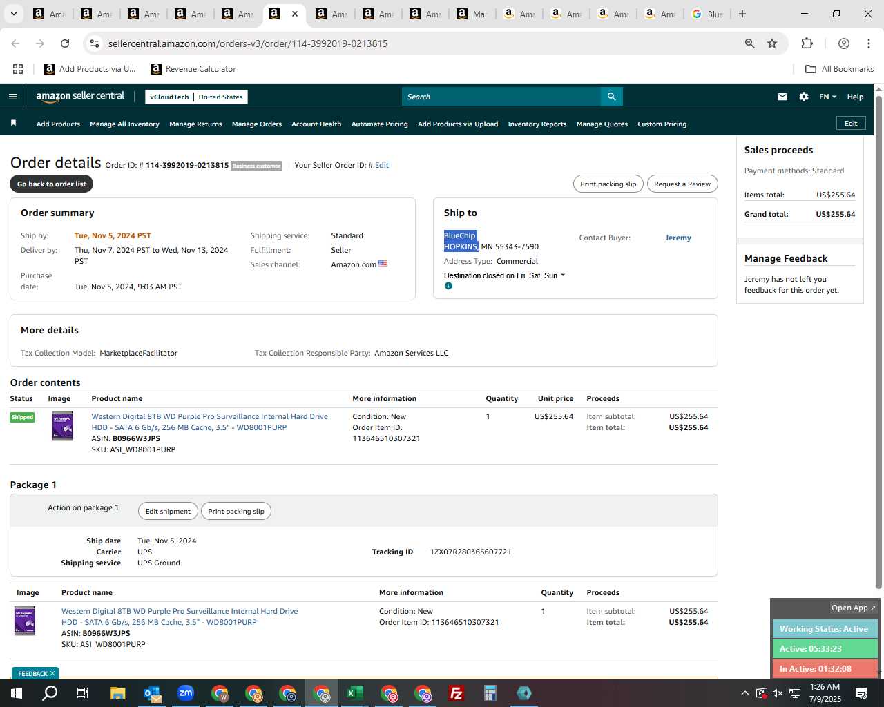Viewport: 884px width, 707px height.
Task: Open Task View on taskbar
Action: 82,693
